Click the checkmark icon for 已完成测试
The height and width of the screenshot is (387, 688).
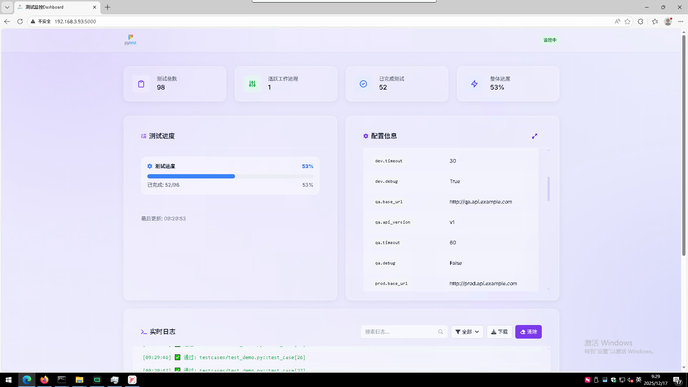point(363,84)
